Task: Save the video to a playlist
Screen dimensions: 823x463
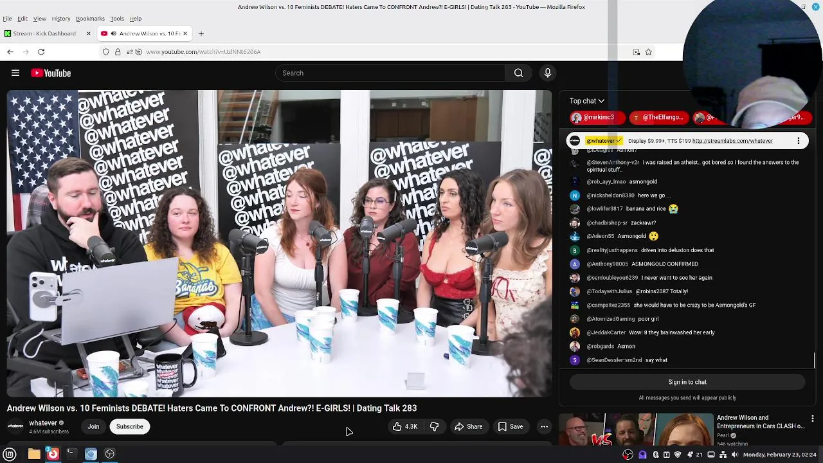Action: tap(510, 426)
